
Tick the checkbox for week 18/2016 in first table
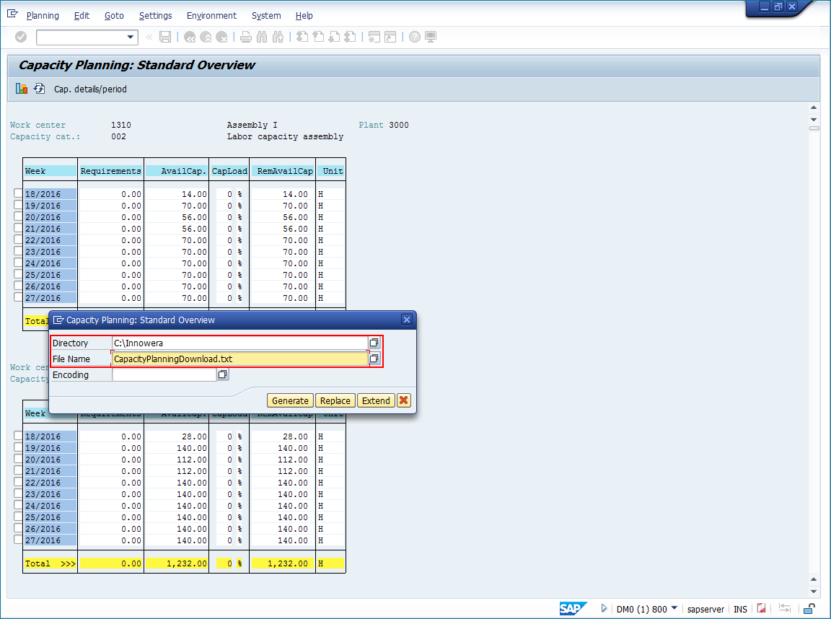pyautogui.click(x=18, y=193)
